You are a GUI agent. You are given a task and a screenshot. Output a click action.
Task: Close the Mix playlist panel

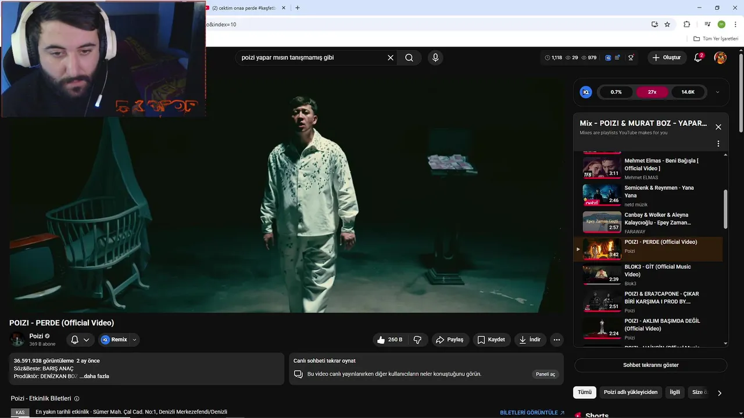click(718, 127)
